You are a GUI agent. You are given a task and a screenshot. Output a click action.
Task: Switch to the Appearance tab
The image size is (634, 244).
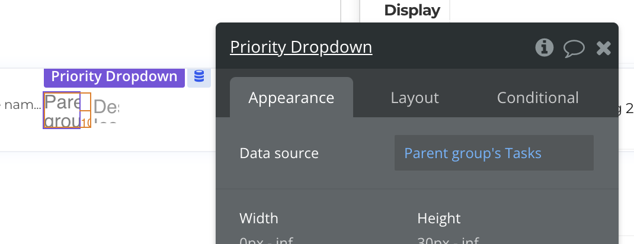292,98
